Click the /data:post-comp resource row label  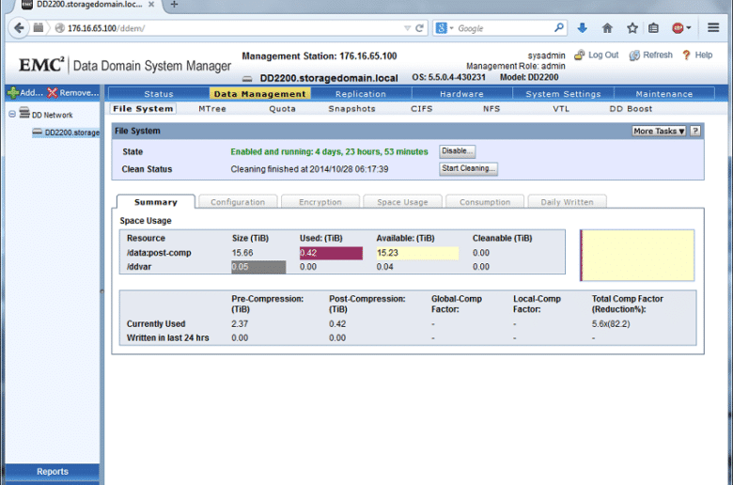[159, 253]
